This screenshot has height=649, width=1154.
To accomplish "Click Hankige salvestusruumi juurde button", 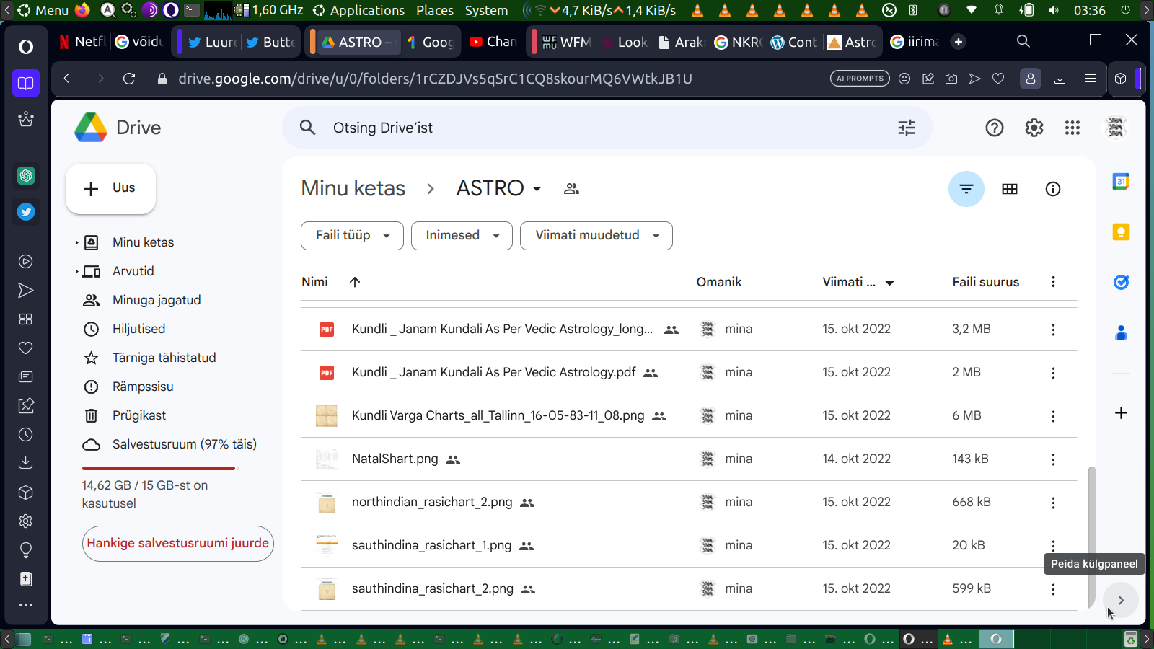I will pyautogui.click(x=177, y=544).
